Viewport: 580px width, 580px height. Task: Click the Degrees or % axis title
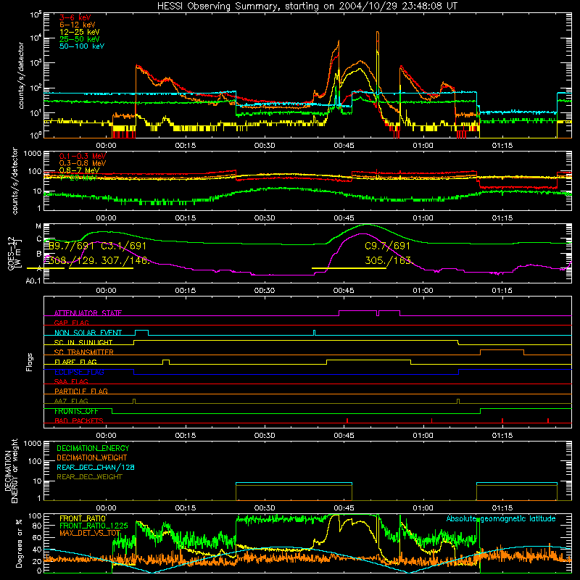[19, 543]
